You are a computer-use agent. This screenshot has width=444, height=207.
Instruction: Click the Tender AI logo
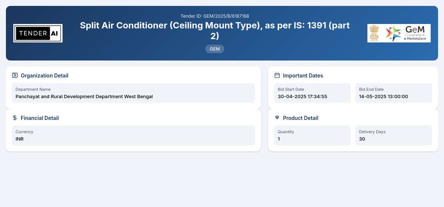38,33
